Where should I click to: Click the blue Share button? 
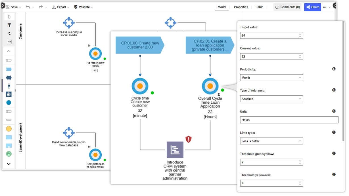pyautogui.click(x=312, y=7)
